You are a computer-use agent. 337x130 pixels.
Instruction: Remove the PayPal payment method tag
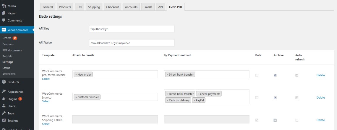(194, 100)
